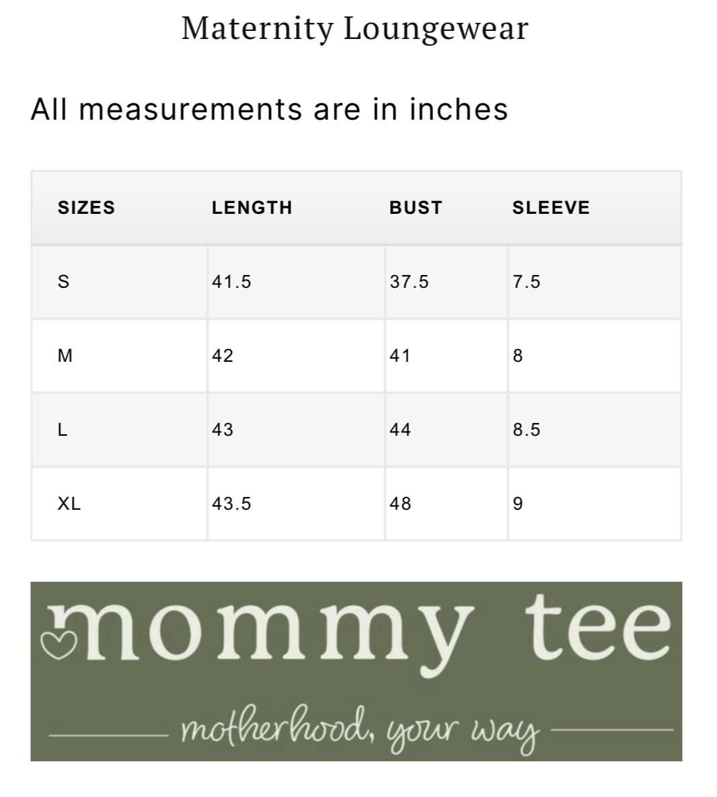Image resolution: width=717 pixels, height=797 pixels.
Task: Click the mommy tee logo banner
Action: (x=356, y=671)
